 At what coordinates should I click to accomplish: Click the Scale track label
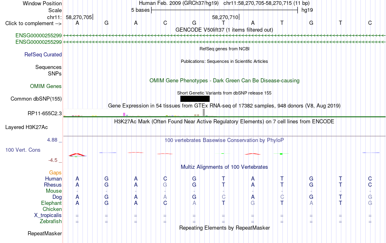55,10
